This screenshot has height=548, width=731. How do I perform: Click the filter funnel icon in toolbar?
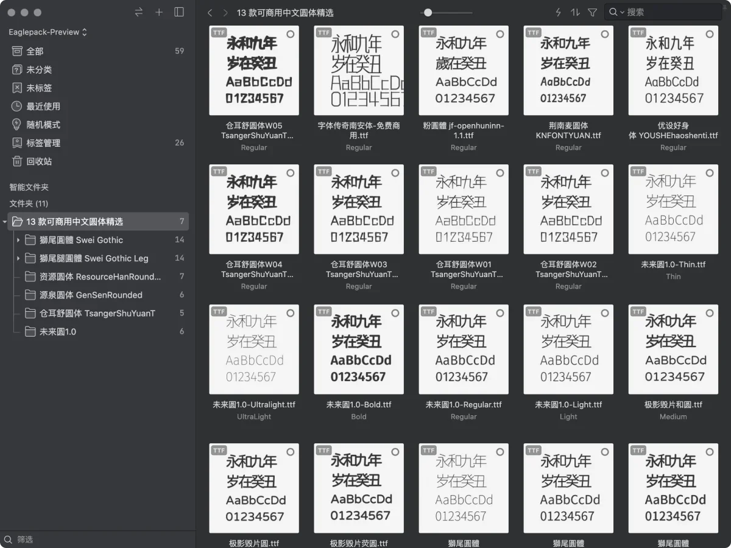[591, 12]
